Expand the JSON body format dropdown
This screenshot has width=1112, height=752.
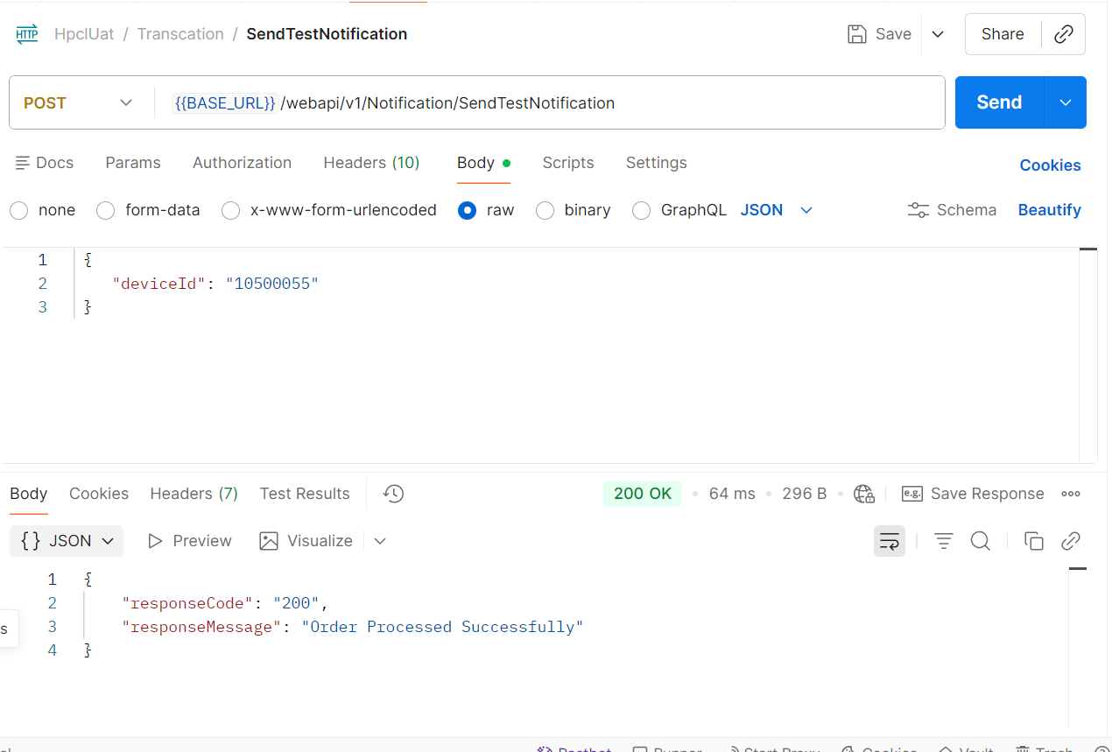[777, 210]
